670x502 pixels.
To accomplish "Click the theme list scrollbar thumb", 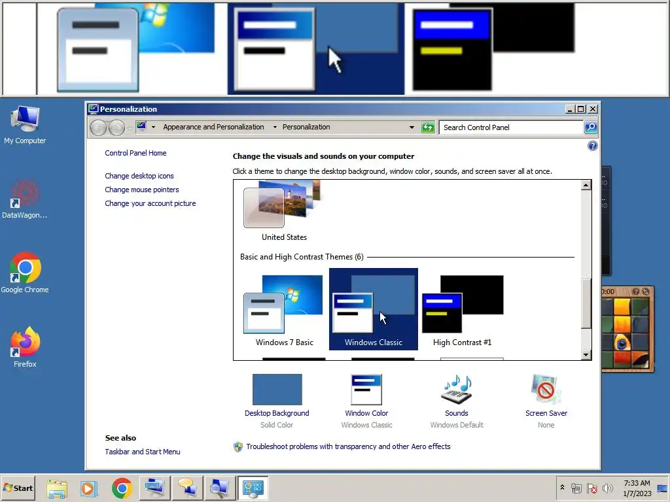I will [586, 303].
